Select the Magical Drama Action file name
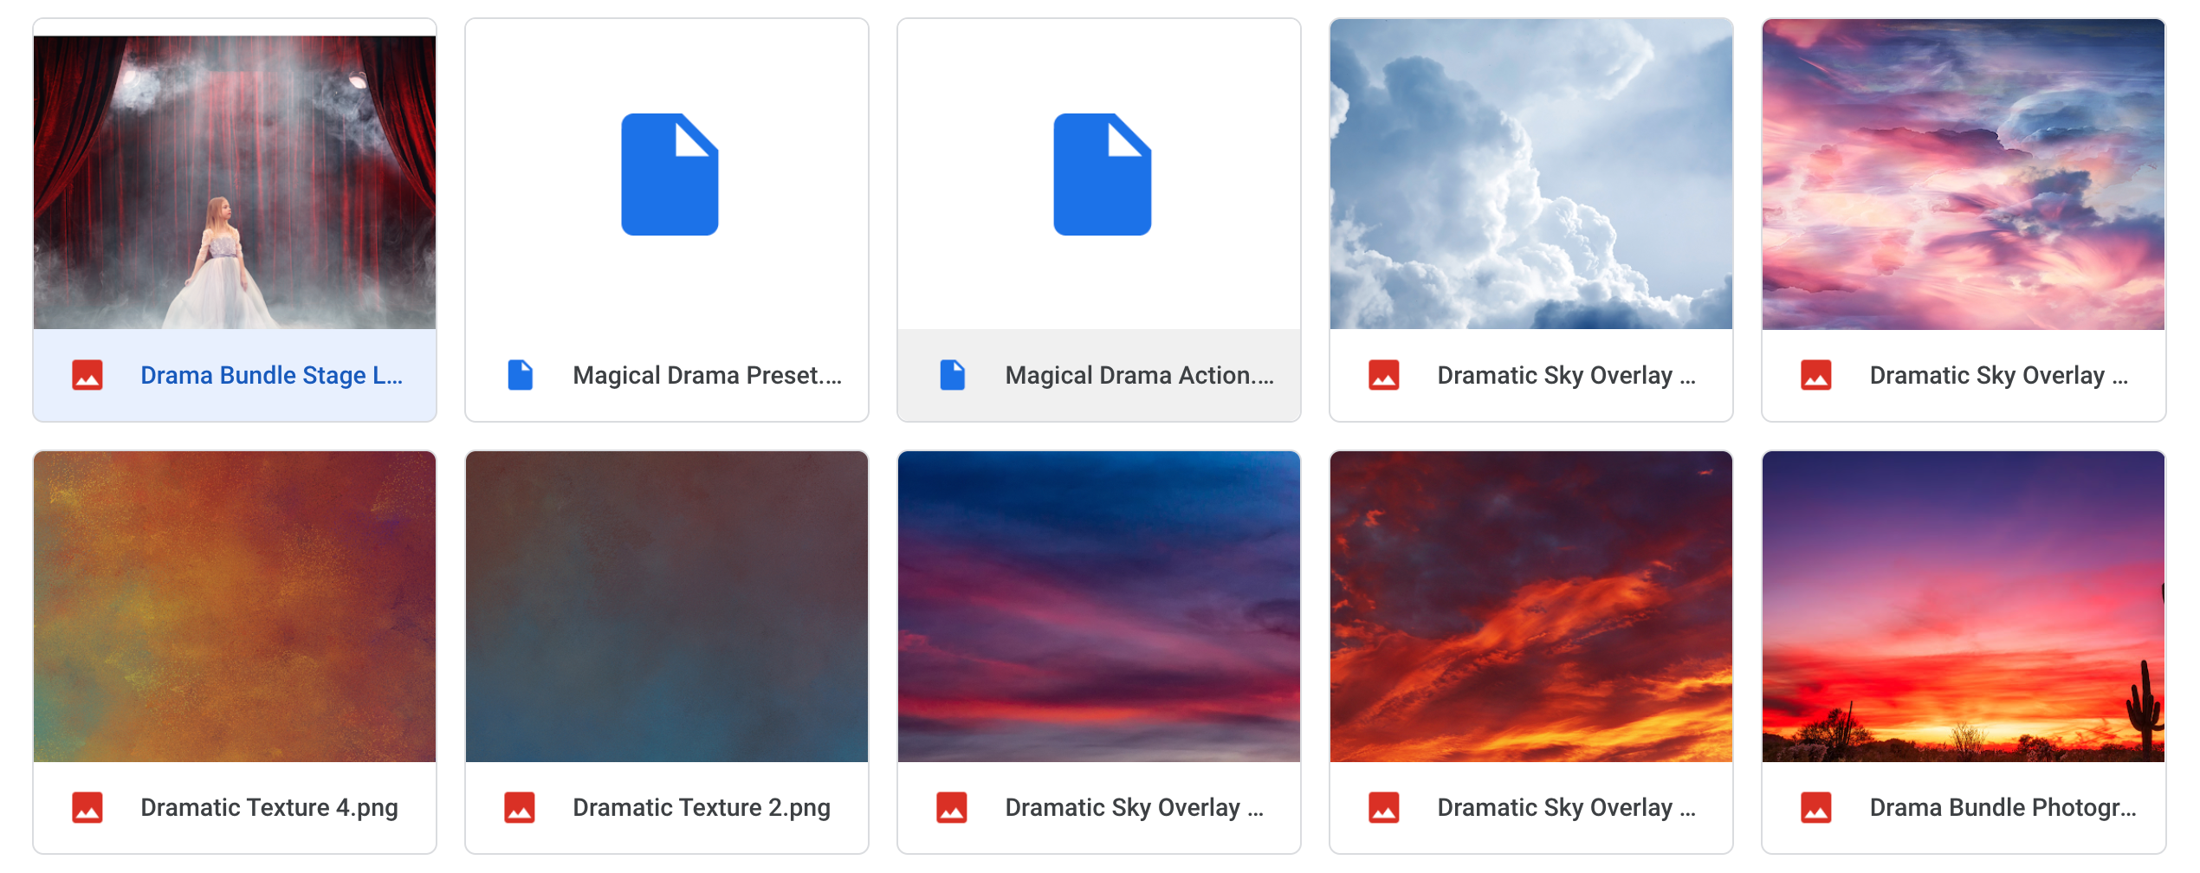 [x=1139, y=375]
